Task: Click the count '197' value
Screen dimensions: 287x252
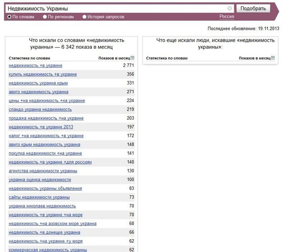Action: pos(131,127)
